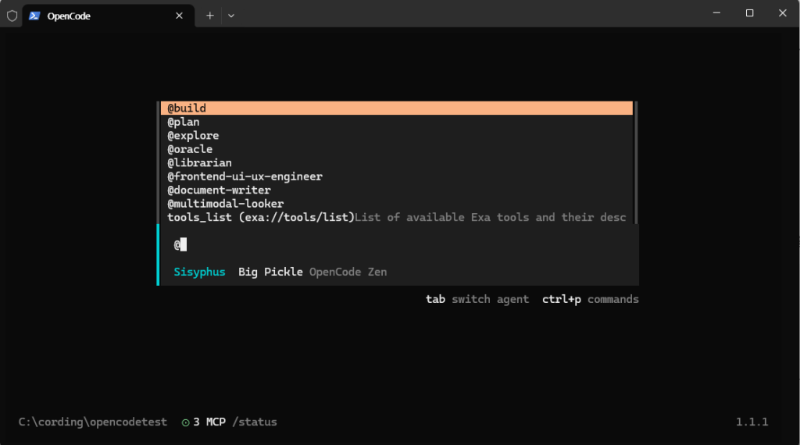The image size is (800, 445).
Task: Select the @oracle agent entry
Action: click(x=190, y=149)
